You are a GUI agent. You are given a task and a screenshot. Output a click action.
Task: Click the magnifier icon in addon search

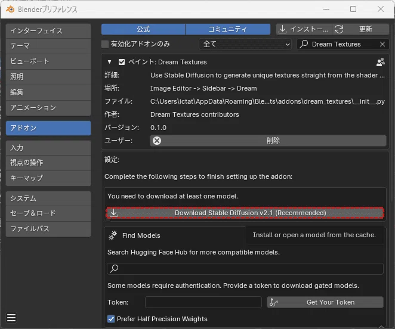pyautogui.click(x=304, y=44)
